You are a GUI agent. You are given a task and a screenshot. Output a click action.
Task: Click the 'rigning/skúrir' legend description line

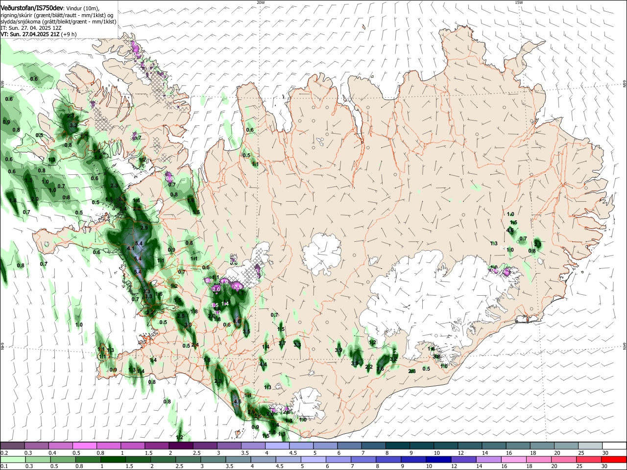(x=57, y=15)
